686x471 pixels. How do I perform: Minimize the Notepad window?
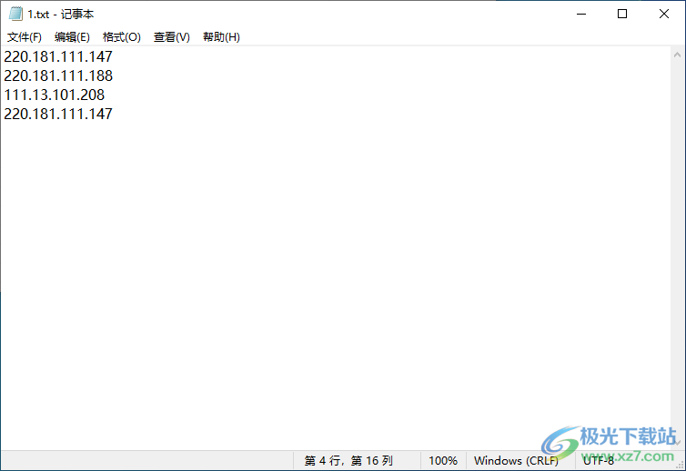tap(581, 14)
